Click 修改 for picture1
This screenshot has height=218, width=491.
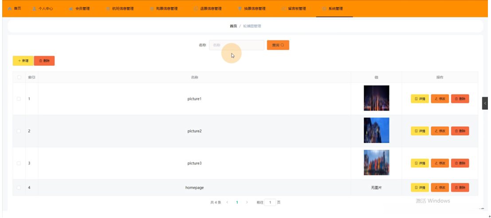point(440,99)
